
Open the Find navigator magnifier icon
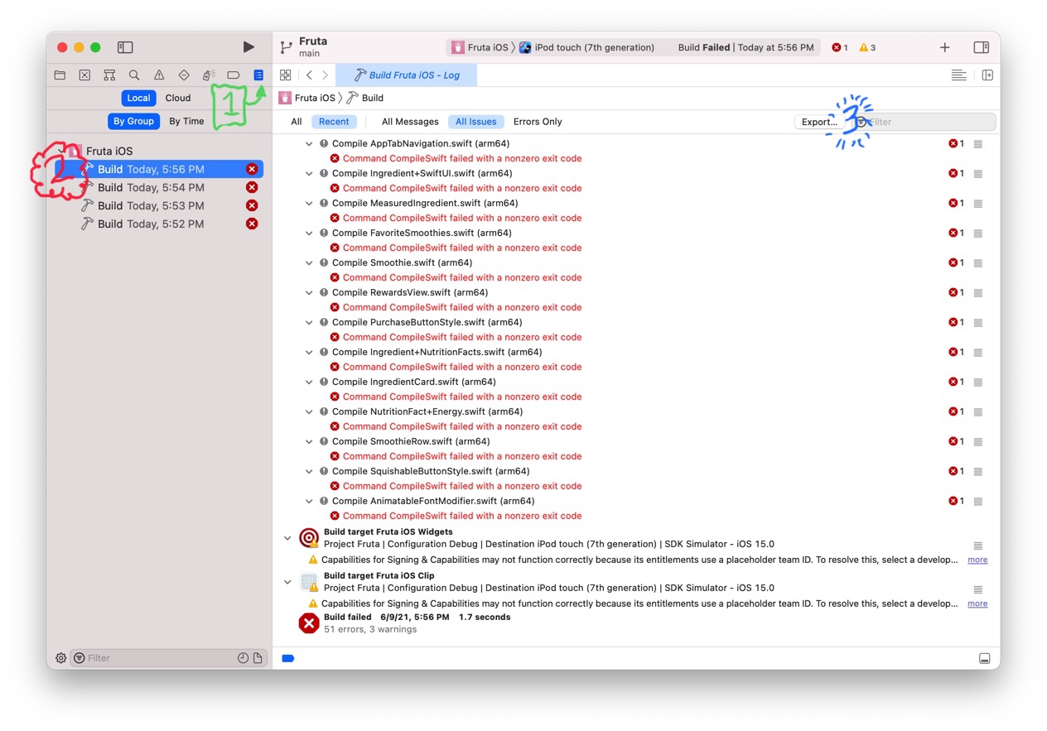pyautogui.click(x=134, y=75)
